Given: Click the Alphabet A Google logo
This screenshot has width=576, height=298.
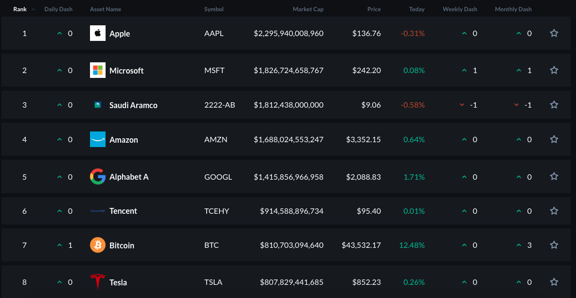Looking at the screenshot, I should (x=98, y=177).
